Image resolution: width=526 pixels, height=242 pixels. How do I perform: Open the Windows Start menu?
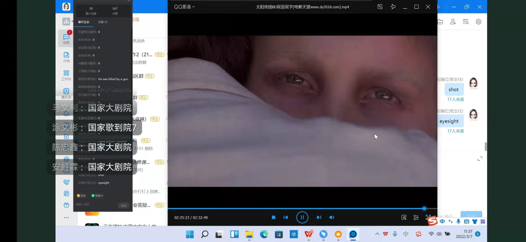189,234
